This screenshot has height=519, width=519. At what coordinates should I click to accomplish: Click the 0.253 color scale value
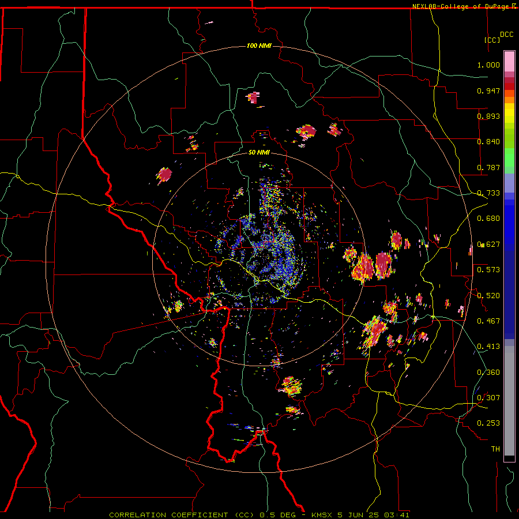pos(488,423)
